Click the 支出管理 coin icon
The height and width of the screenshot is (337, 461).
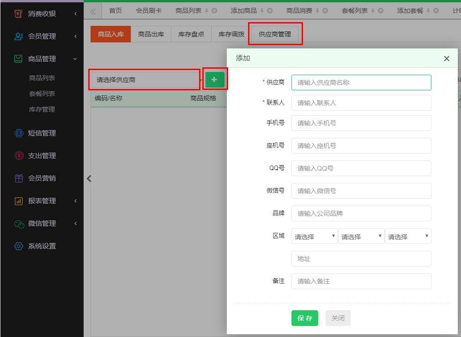tap(19, 155)
